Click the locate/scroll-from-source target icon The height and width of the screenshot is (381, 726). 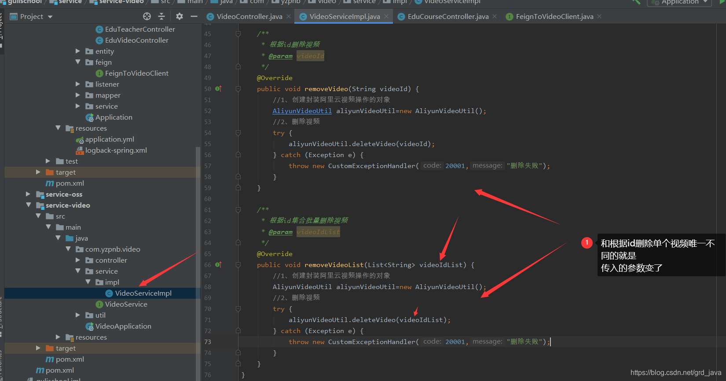tap(147, 16)
